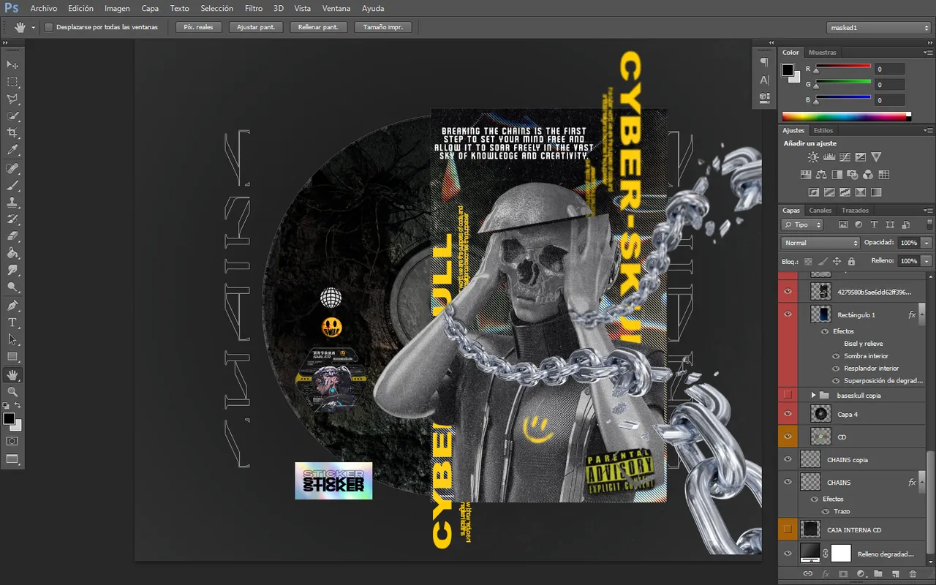This screenshot has width=936, height=585.
Task: Select the Clone Stamp tool
Action: [x=12, y=202]
